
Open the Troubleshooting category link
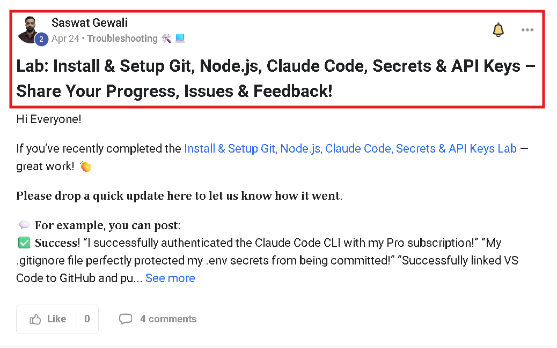(122, 38)
